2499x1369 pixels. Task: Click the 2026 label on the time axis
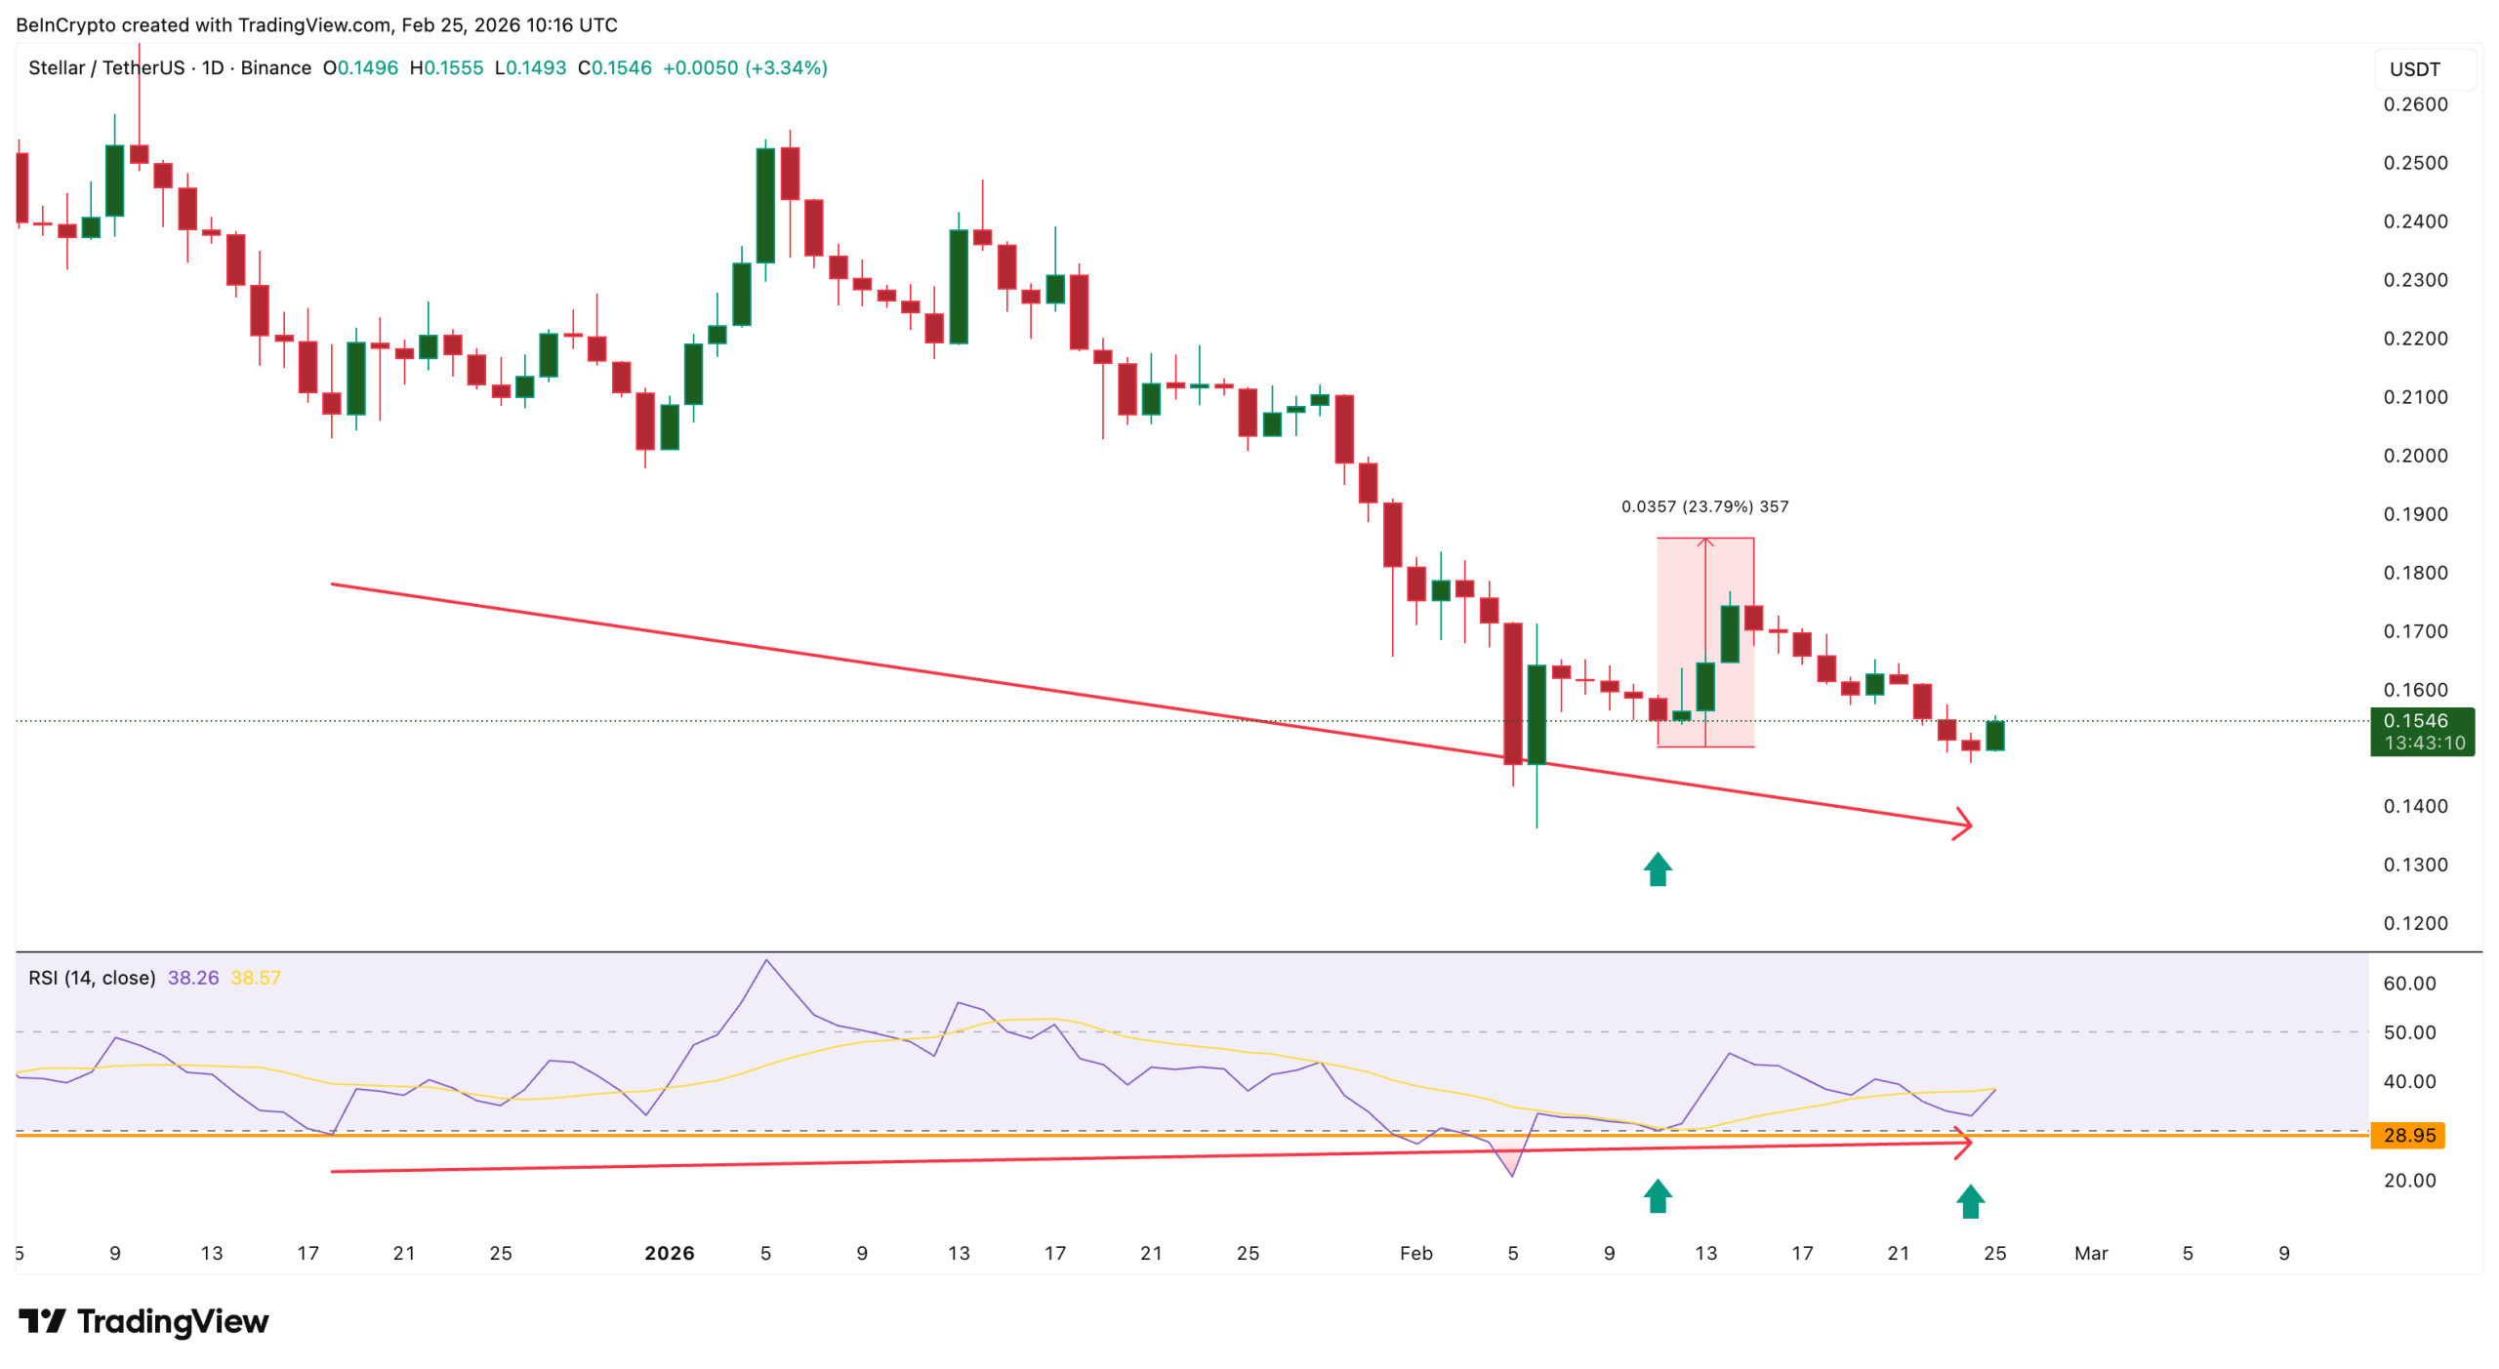(x=671, y=1252)
